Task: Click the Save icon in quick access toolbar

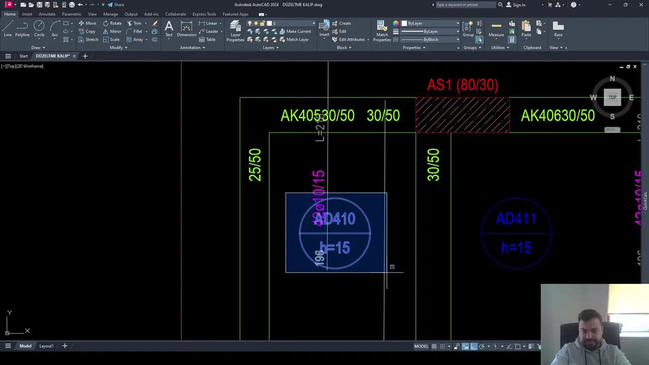Action: pyautogui.click(x=40, y=5)
